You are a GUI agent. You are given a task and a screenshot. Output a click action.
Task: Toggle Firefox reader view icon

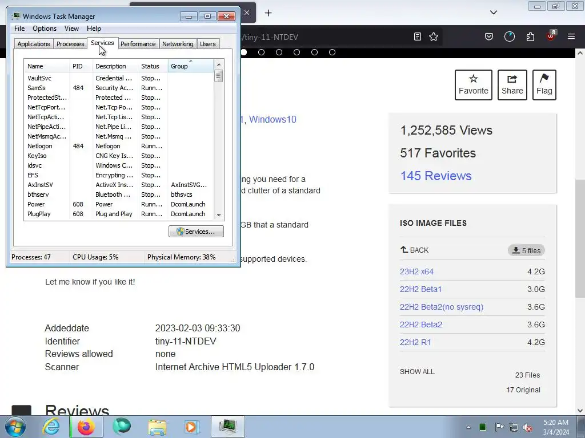click(x=418, y=36)
